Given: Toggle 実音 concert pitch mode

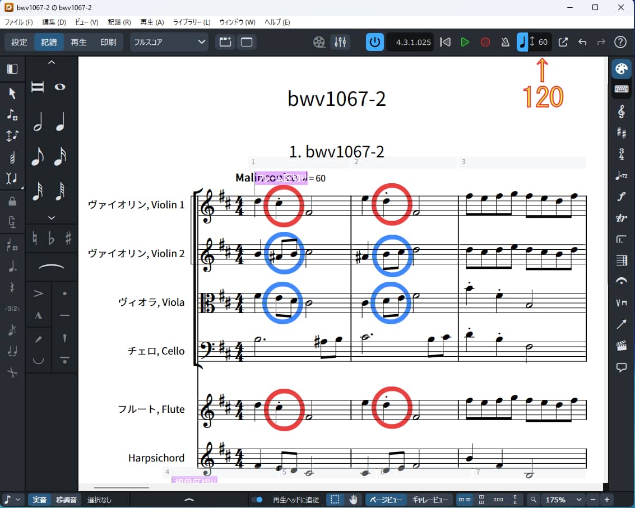Looking at the screenshot, I should (x=39, y=498).
